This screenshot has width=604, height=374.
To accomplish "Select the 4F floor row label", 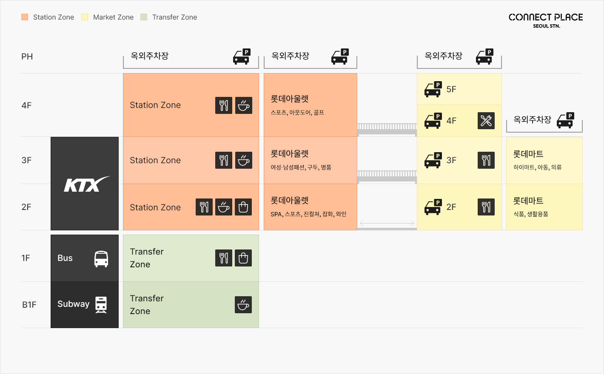I will (26, 105).
